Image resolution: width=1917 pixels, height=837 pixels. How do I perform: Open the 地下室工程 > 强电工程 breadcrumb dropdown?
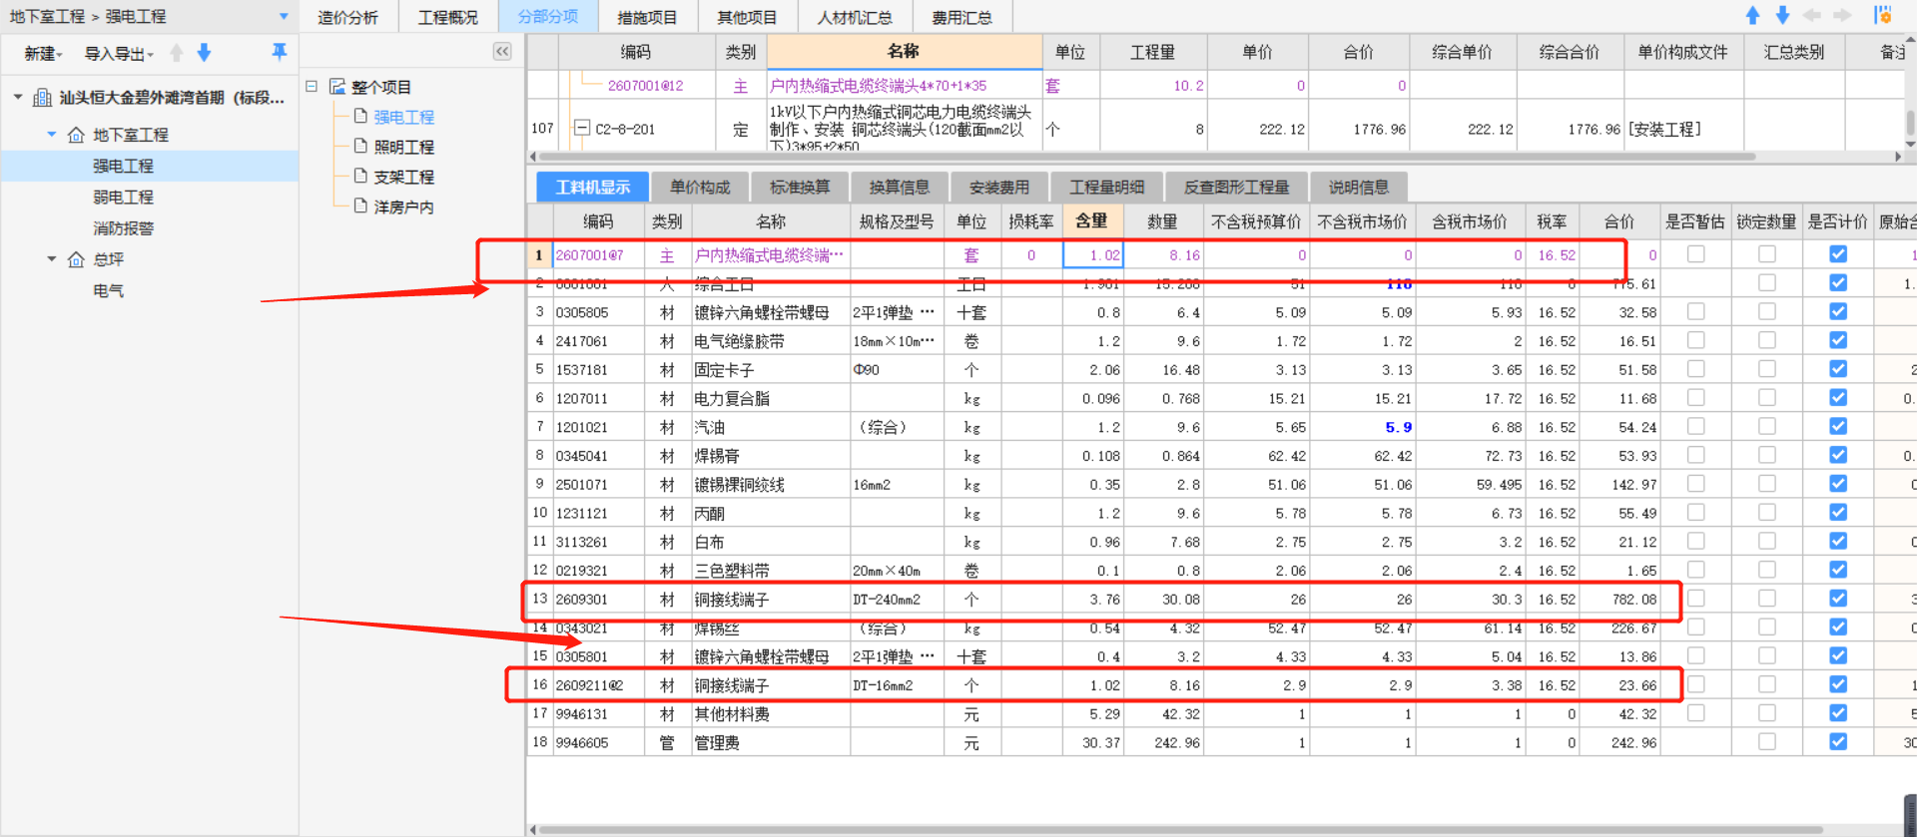click(284, 16)
